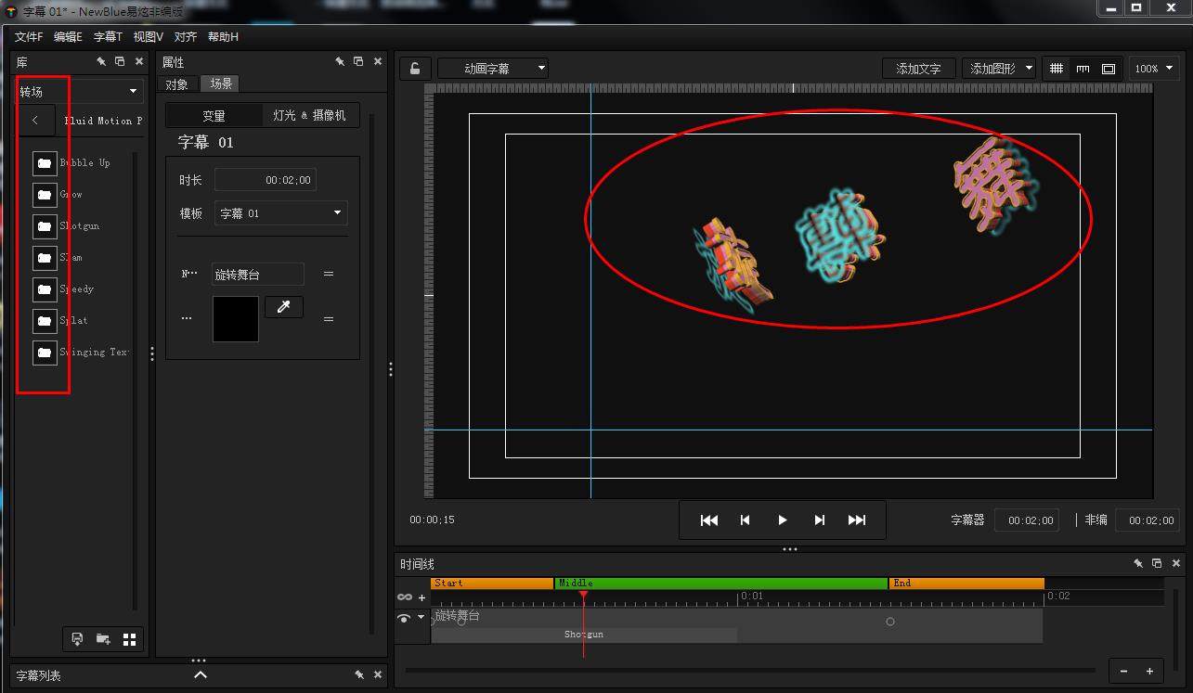
Task: Pin the properties (属性) panel
Action: click(340, 61)
